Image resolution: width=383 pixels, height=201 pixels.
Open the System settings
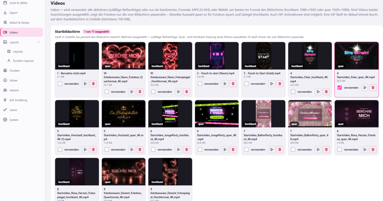(x=22, y=120)
